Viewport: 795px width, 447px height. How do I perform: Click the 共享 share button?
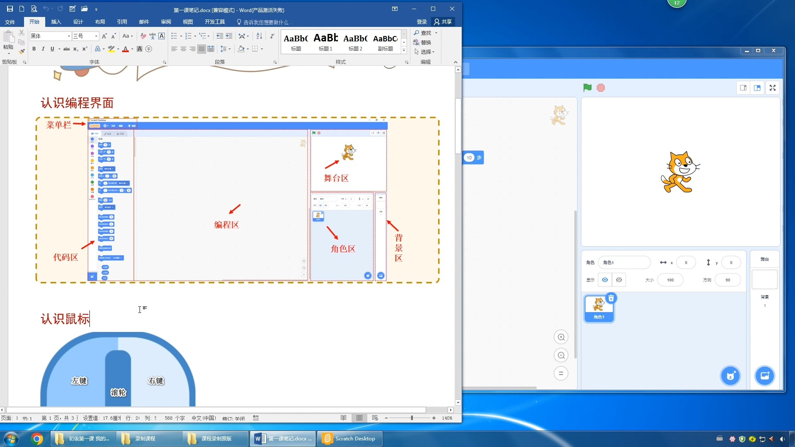click(443, 22)
